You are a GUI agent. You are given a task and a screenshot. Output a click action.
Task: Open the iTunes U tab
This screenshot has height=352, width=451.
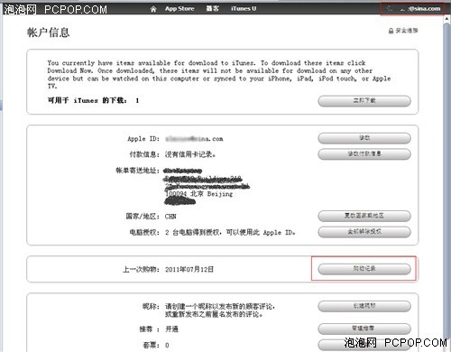tap(244, 9)
